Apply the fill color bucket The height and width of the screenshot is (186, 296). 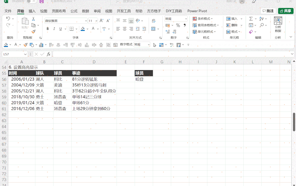coord(83,29)
